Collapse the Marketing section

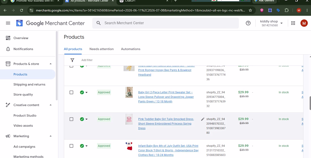click(x=51, y=136)
